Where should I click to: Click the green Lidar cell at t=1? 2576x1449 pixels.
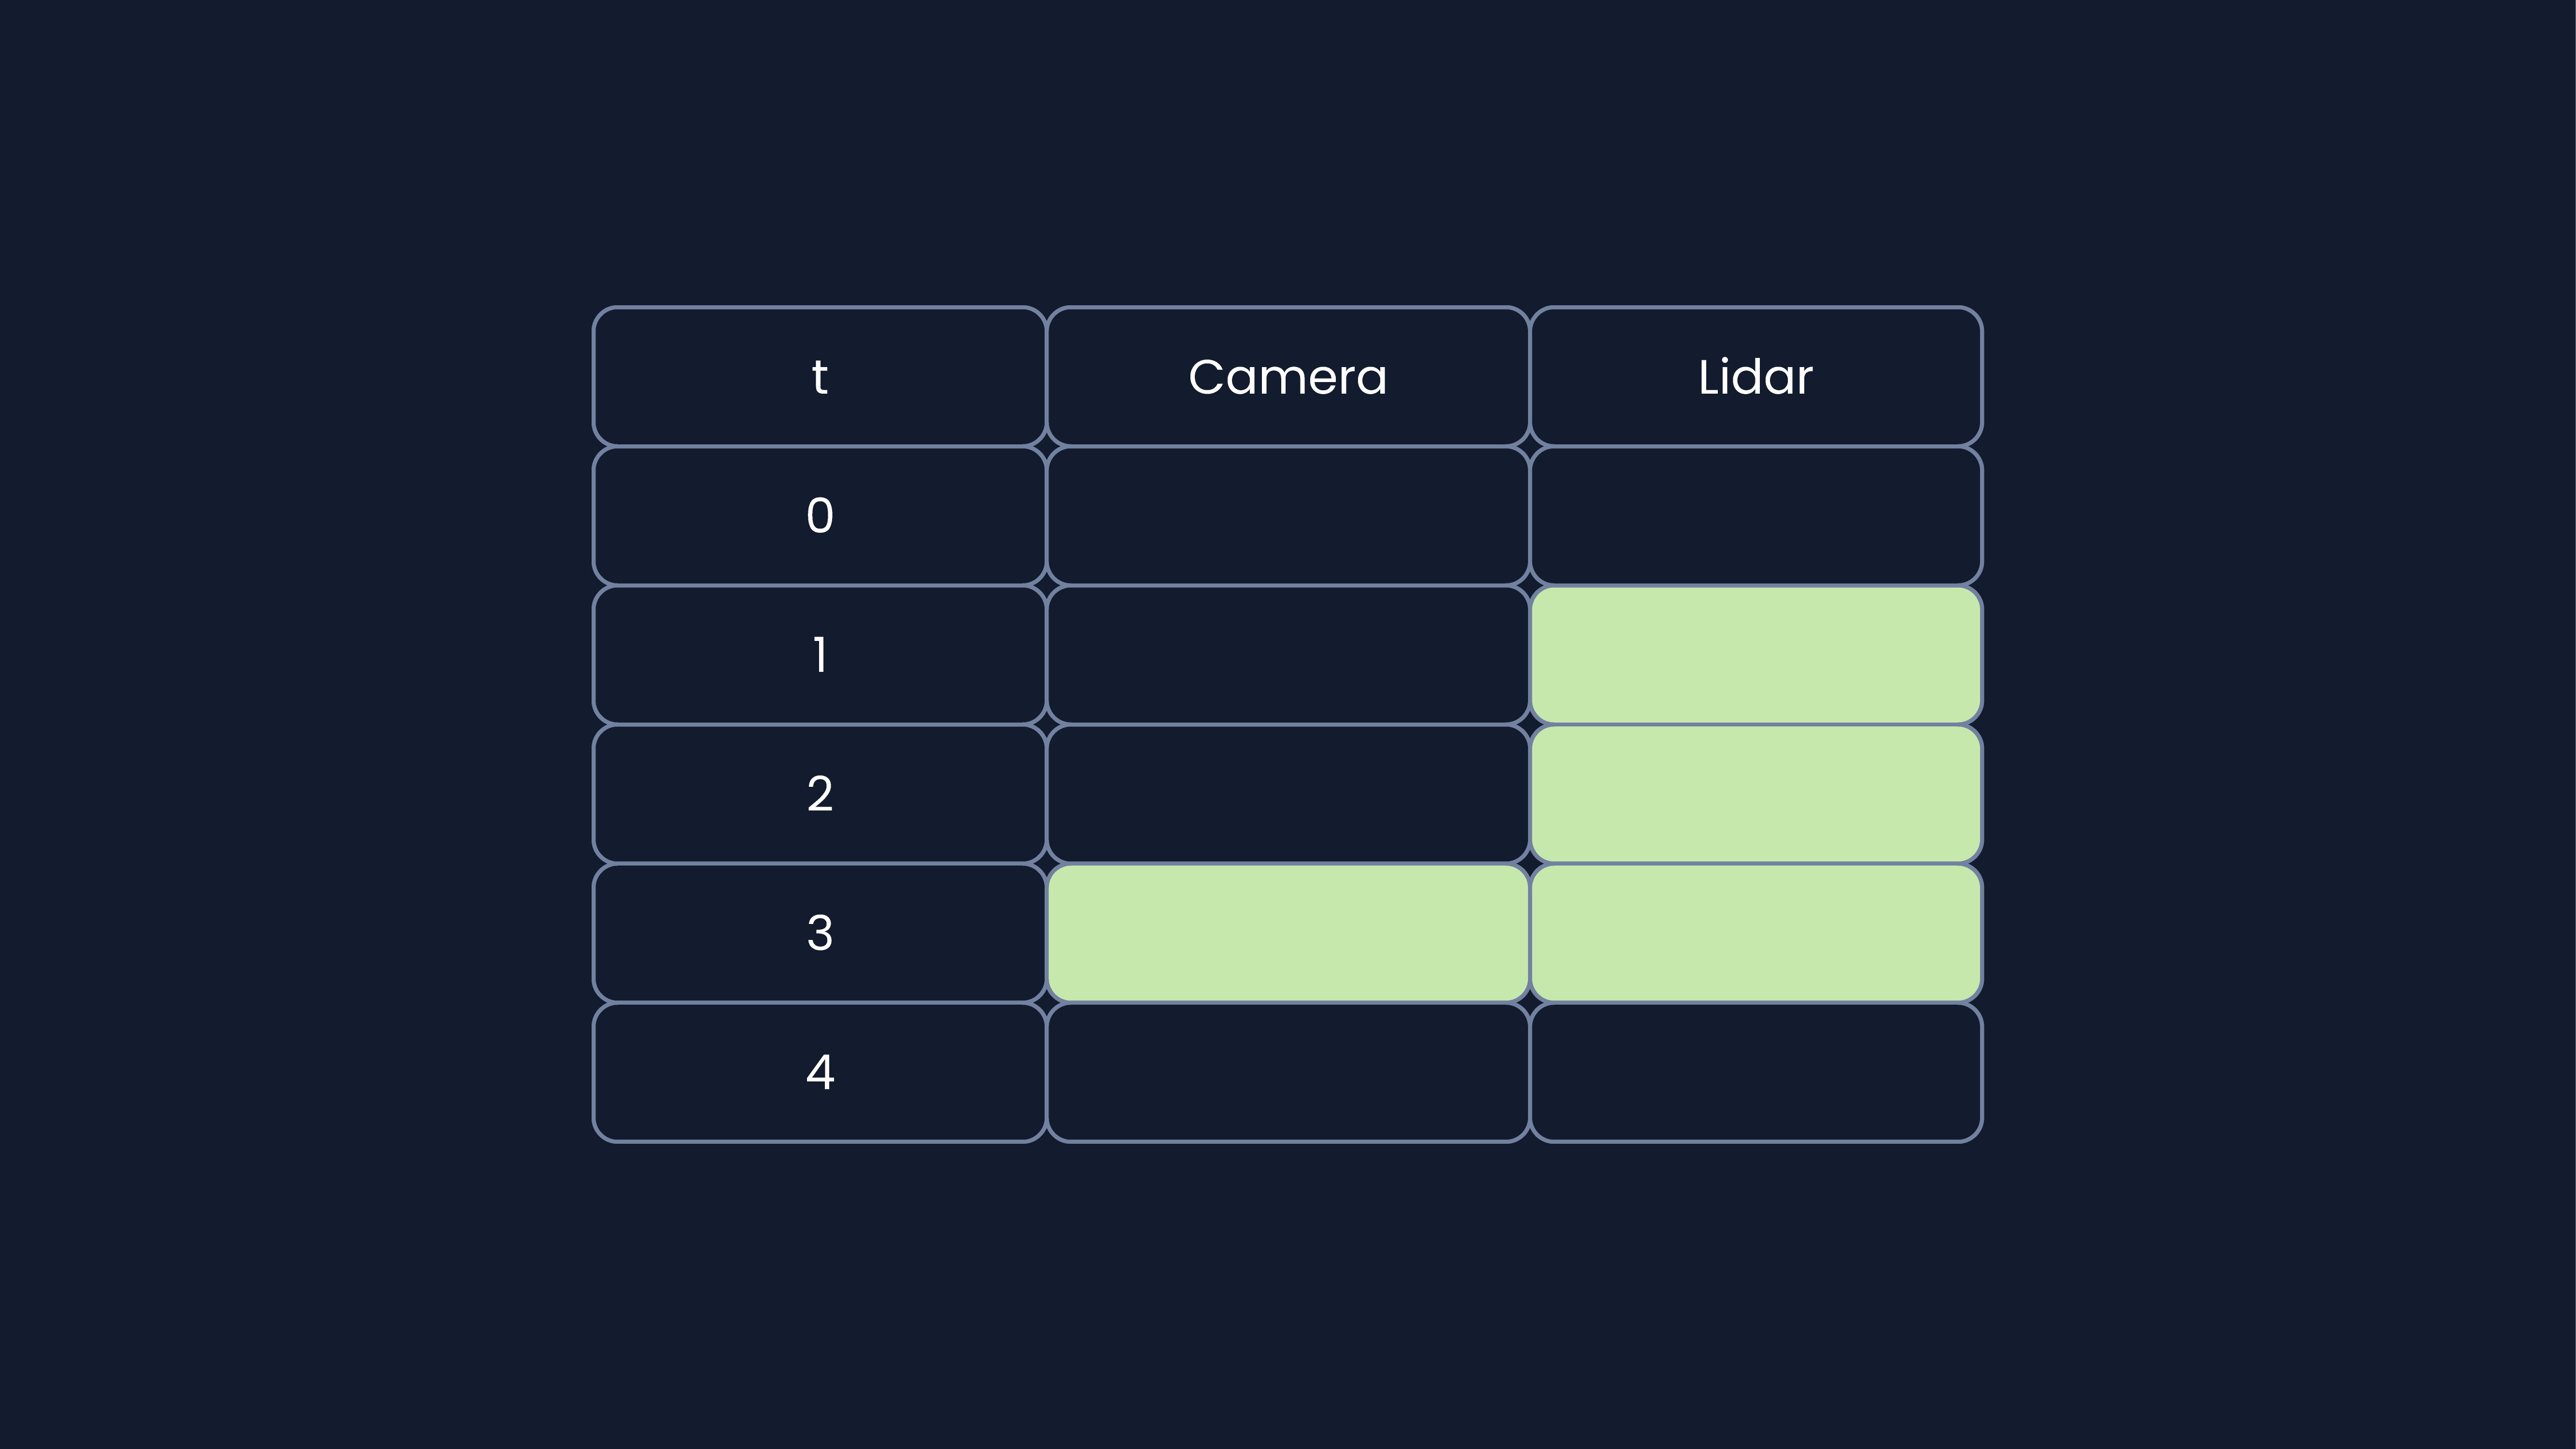pos(1756,654)
